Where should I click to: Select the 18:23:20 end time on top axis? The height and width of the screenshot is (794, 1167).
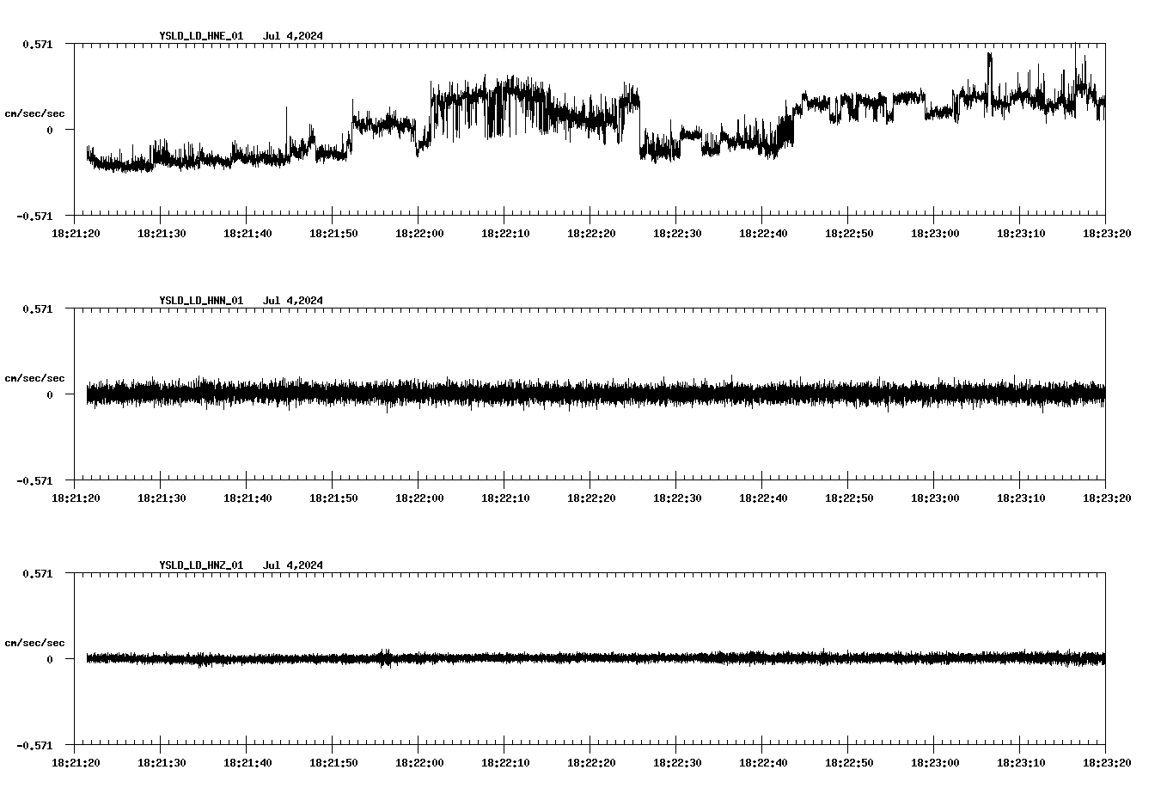pyautogui.click(x=1109, y=231)
